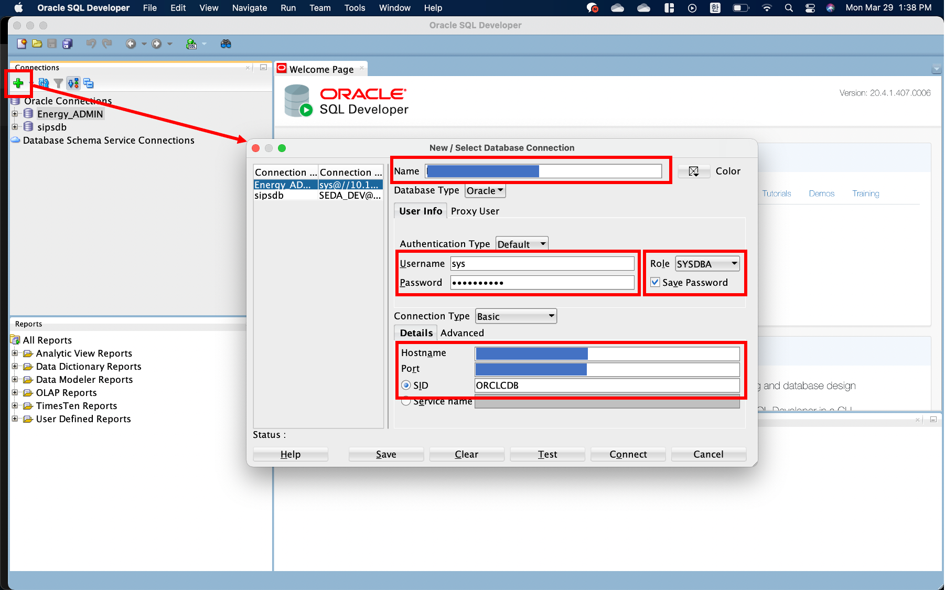Switch to the Proxy User tab
This screenshot has width=945, height=590.
click(x=475, y=211)
